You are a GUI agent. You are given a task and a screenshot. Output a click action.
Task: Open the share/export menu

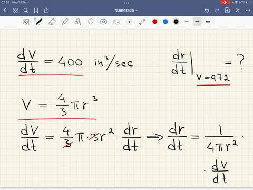(46, 11)
